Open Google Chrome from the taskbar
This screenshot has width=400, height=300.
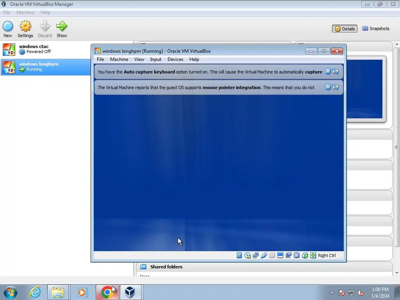point(107,292)
